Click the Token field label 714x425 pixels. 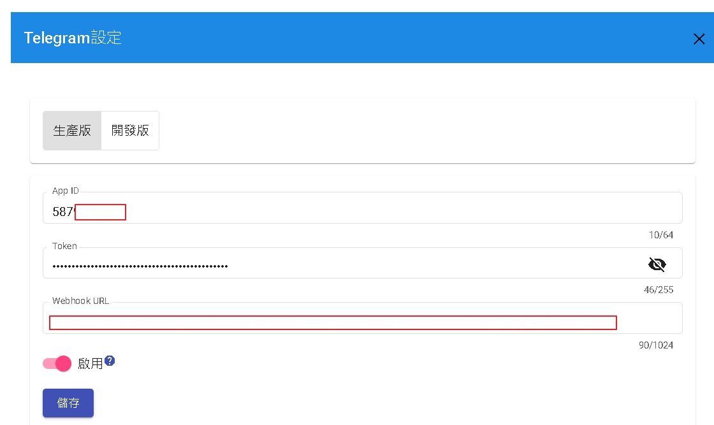[64, 246]
